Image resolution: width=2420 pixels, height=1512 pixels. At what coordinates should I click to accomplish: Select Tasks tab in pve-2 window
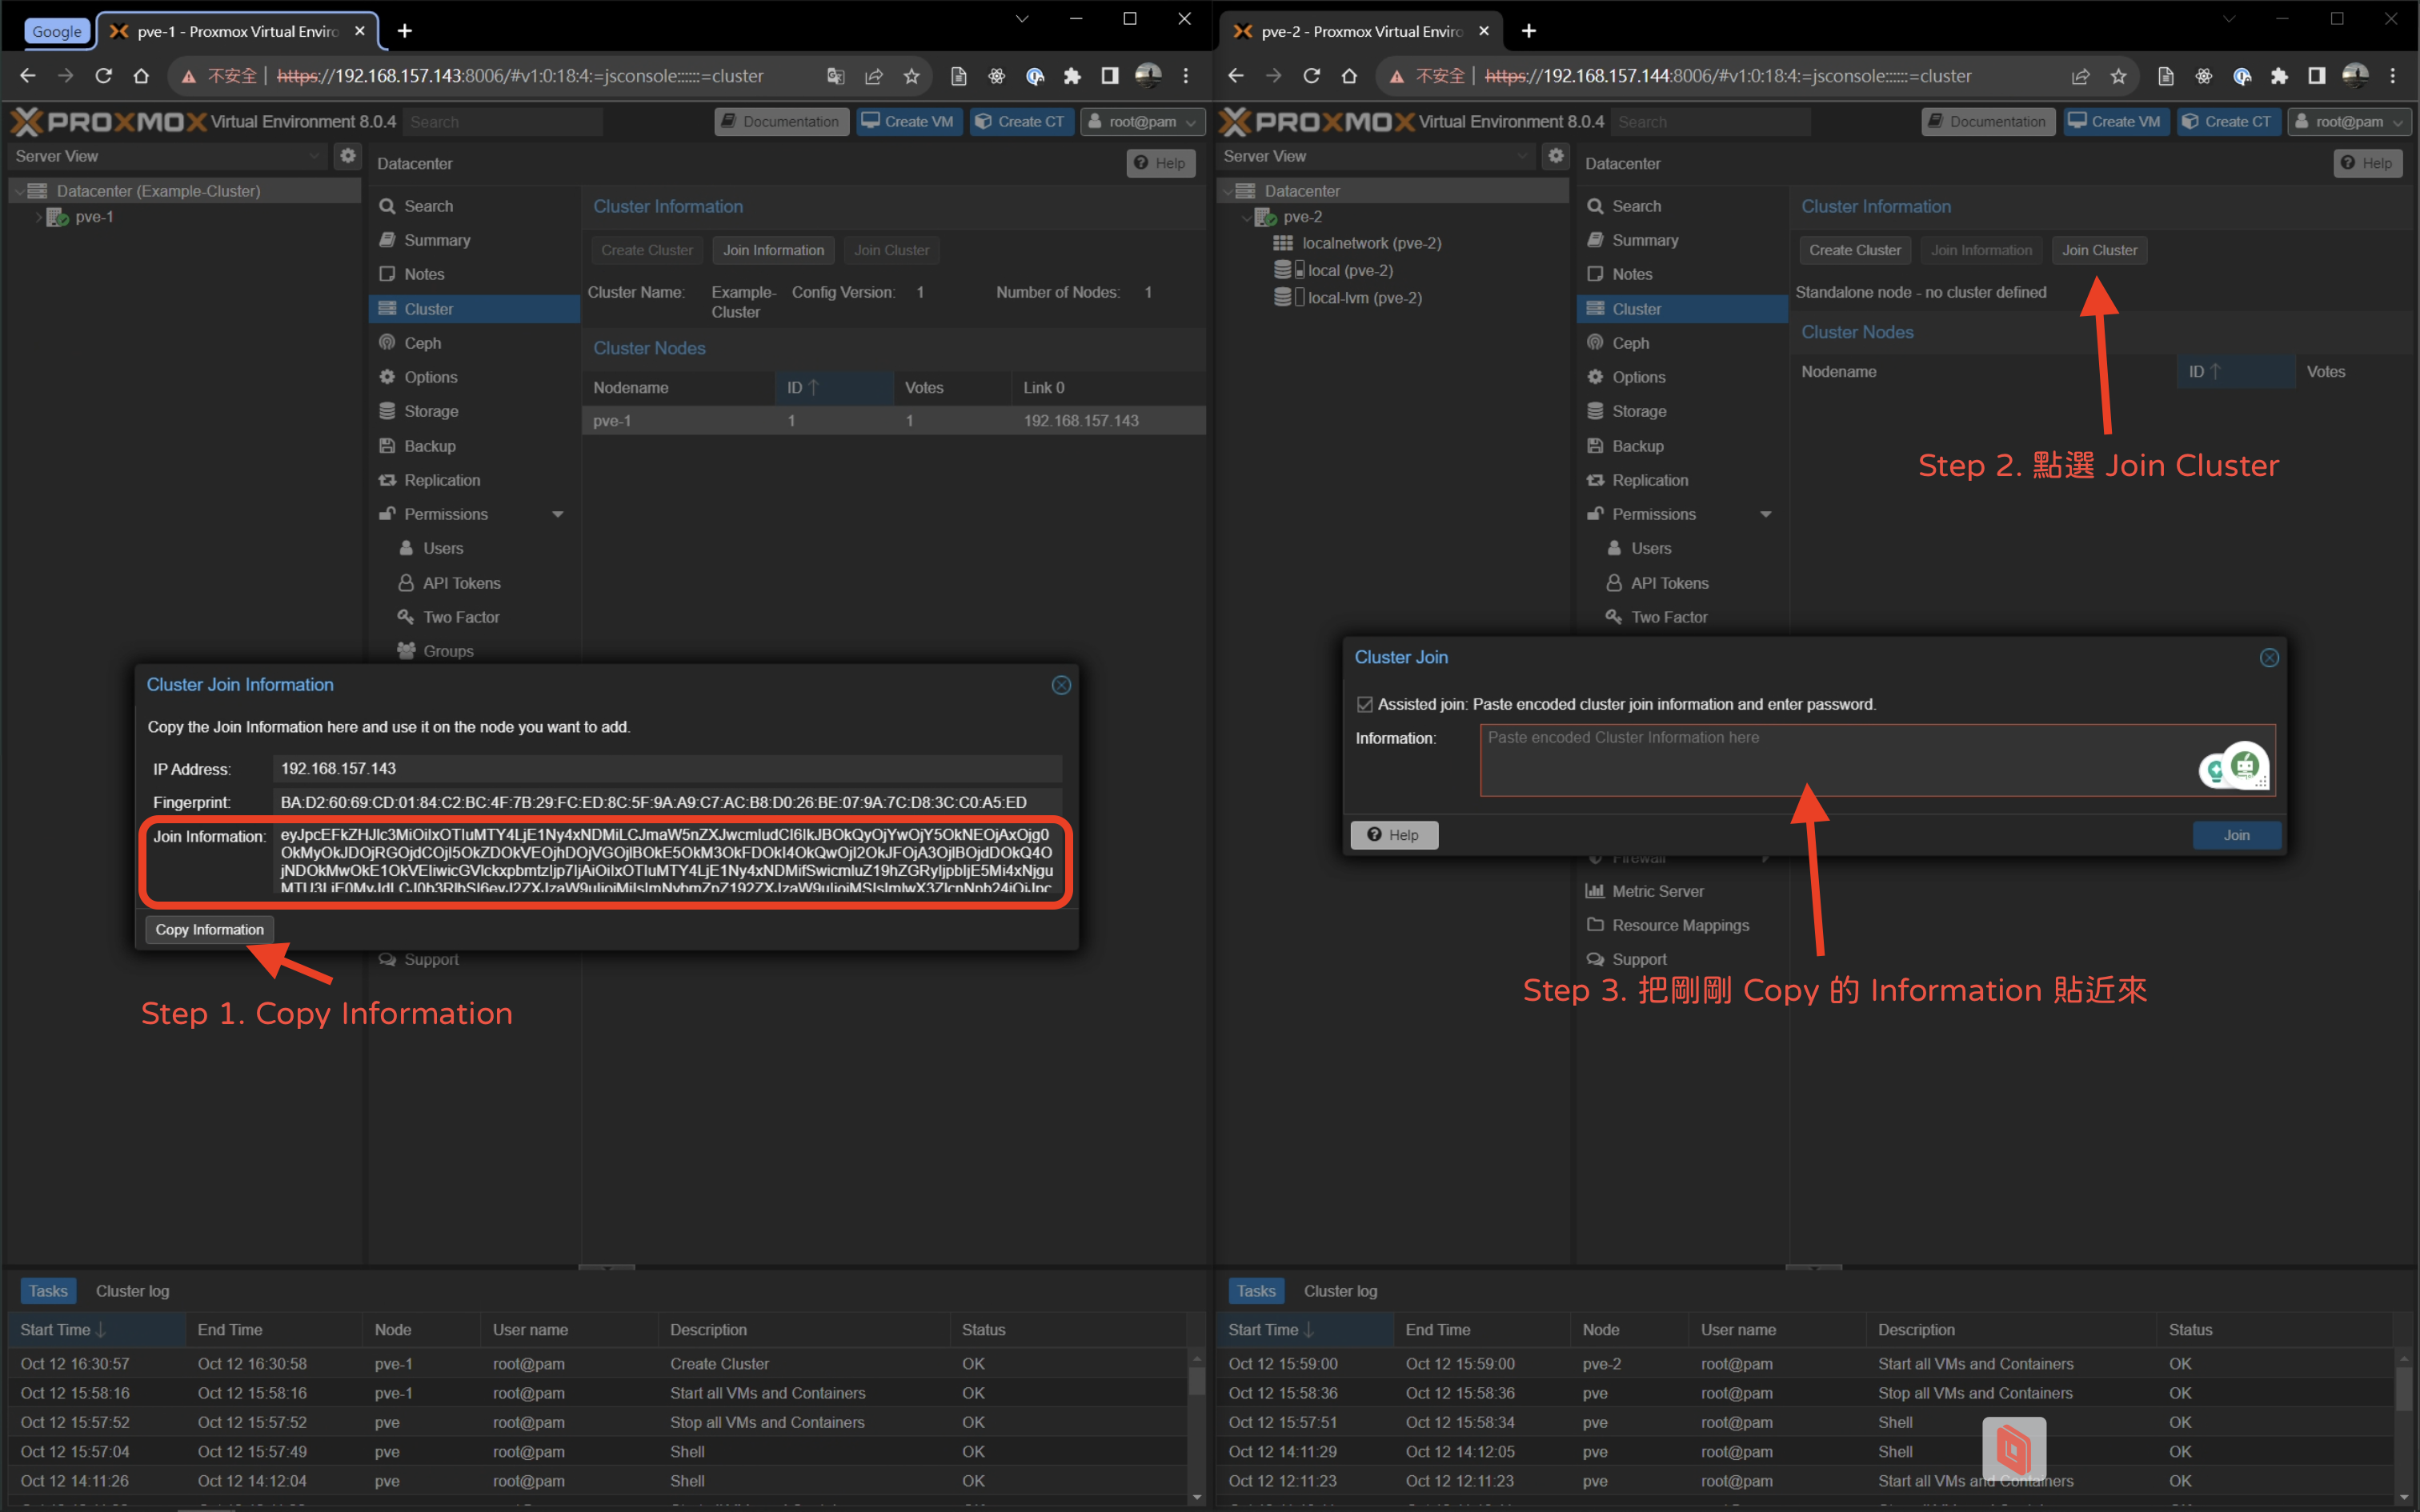click(x=1256, y=1291)
